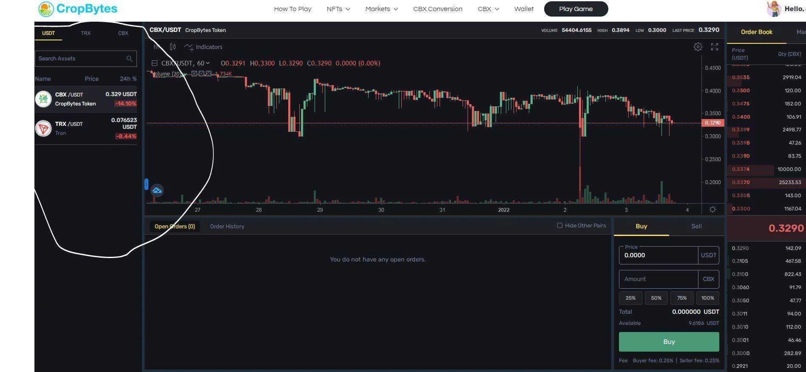Expand the NFTs menu
This screenshot has height=372, width=806.
click(x=338, y=9)
